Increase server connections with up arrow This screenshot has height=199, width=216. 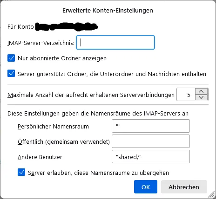(x=201, y=91)
